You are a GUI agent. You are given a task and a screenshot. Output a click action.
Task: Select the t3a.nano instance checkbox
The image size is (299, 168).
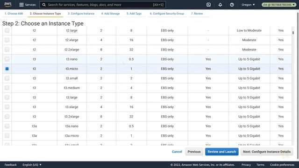[x=7, y=126]
